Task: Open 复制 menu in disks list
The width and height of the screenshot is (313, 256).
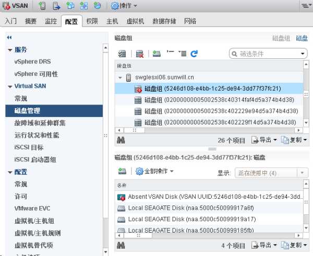Action: tap(294, 245)
